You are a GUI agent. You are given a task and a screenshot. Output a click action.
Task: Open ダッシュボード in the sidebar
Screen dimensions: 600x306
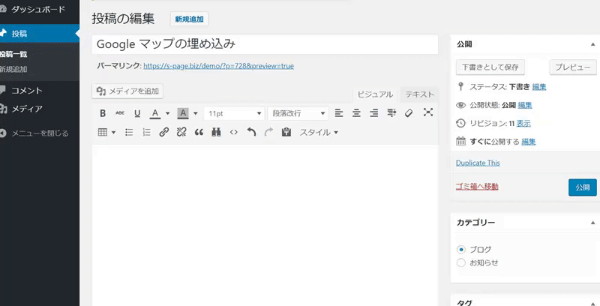pos(38,9)
